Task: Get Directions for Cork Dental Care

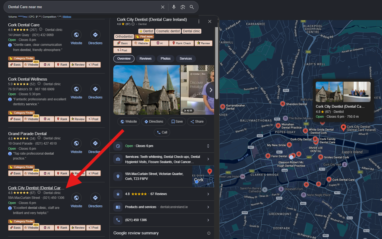Action: pyautogui.click(x=95, y=35)
